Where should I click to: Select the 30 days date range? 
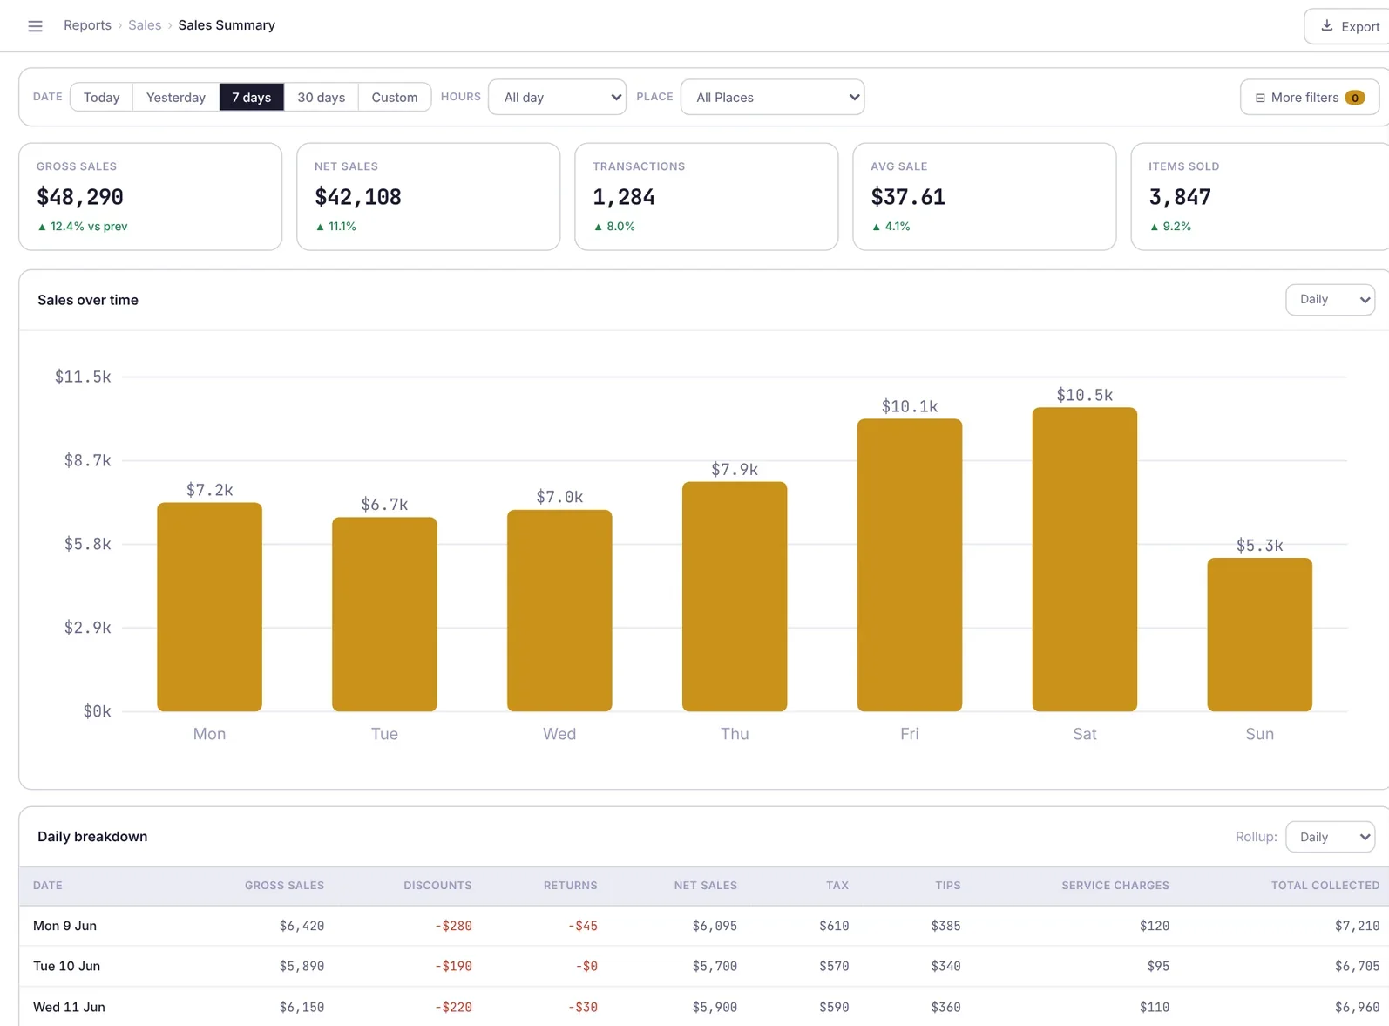coord(322,98)
